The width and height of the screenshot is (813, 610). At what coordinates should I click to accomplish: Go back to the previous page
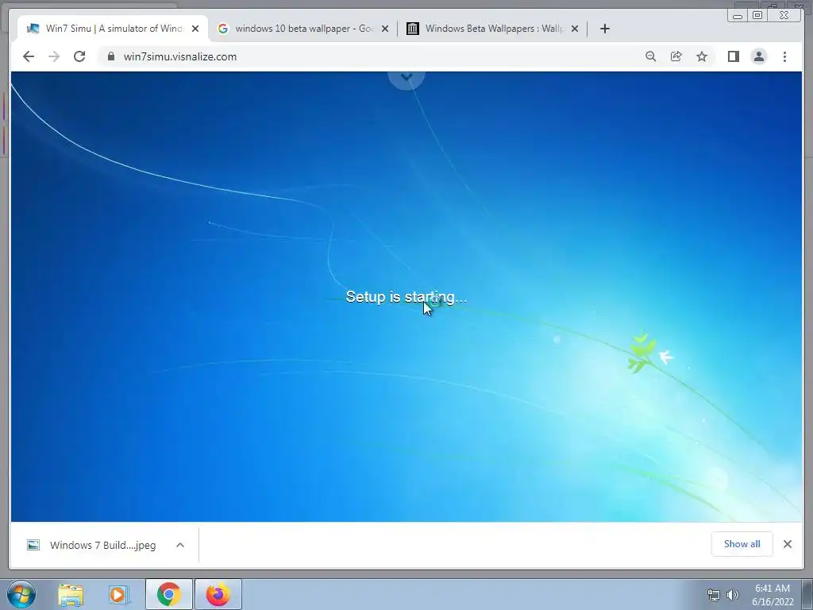pos(29,56)
